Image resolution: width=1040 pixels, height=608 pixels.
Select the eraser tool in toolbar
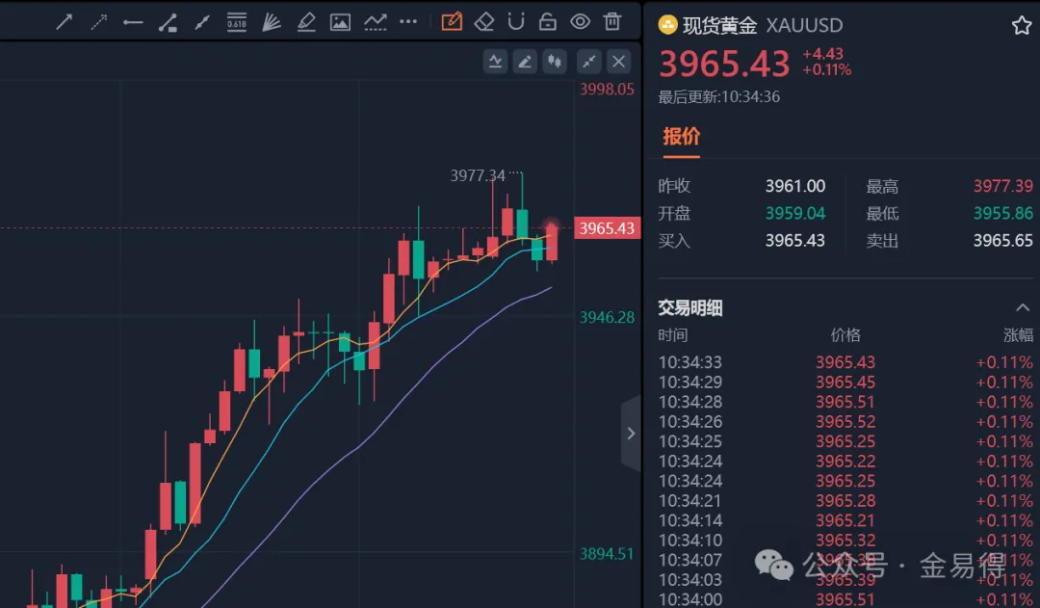[484, 21]
